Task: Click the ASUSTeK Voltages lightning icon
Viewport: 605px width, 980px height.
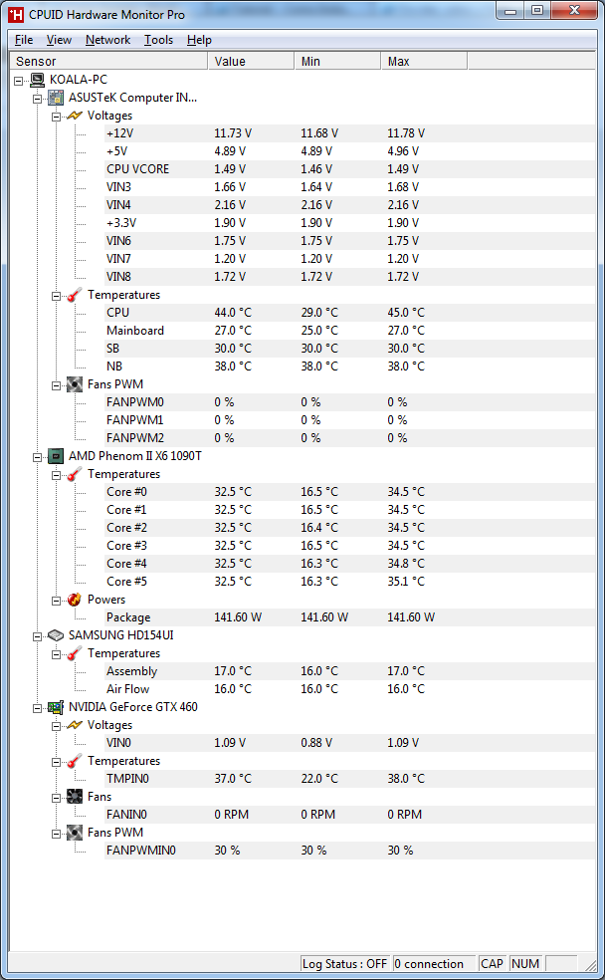Action: coord(75,116)
